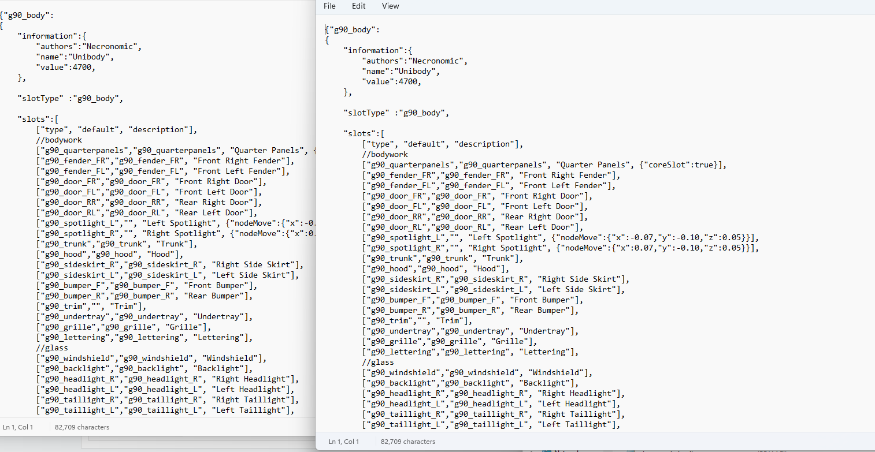Click "coreSlot":true text in front window

coord(679,165)
